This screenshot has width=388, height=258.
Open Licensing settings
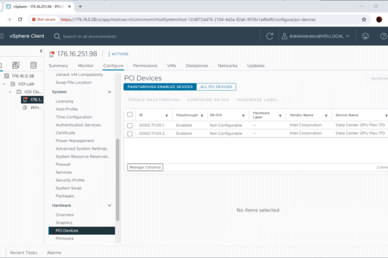(64, 101)
